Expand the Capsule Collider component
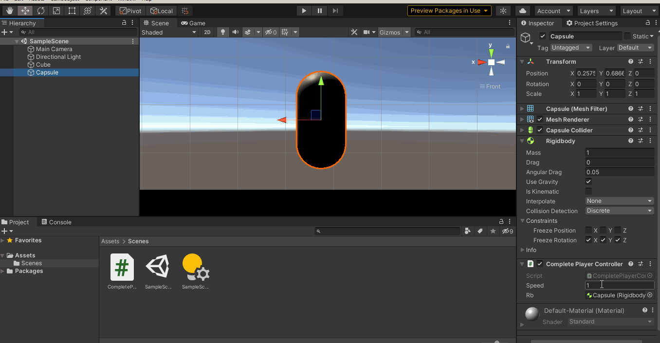This screenshot has height=343, width=660. pyautogui.click(x=522, y=130)
